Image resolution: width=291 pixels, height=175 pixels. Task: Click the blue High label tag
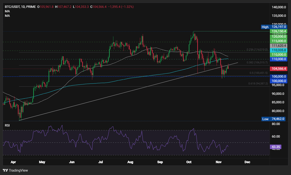(265, 27)
